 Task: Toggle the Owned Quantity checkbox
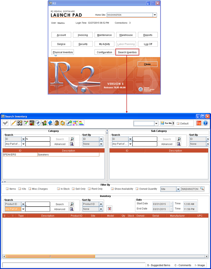click(x=137, y=189)
